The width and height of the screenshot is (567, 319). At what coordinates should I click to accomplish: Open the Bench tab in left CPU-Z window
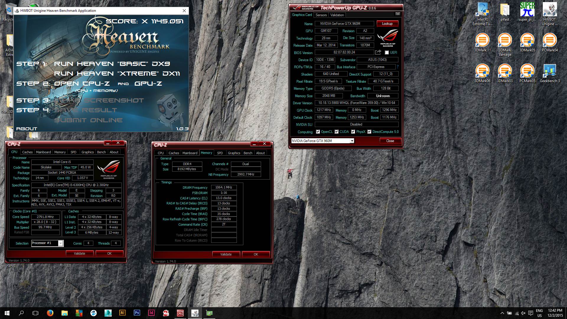pos(101,152)
